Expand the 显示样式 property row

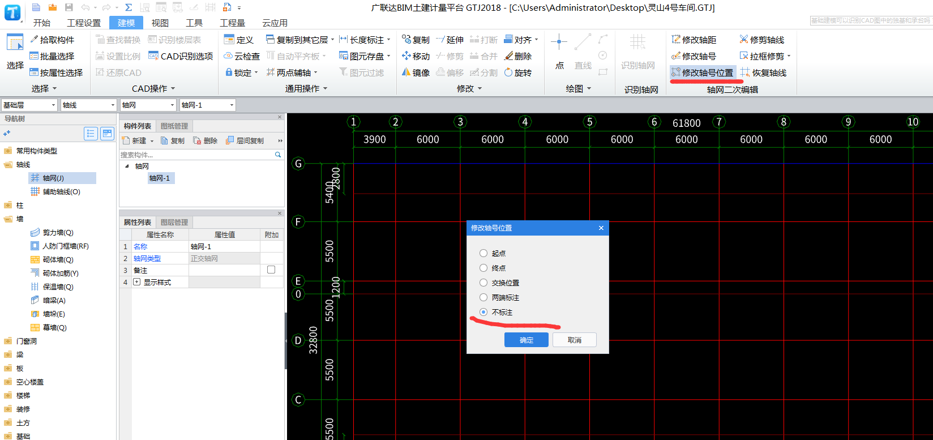136,282
